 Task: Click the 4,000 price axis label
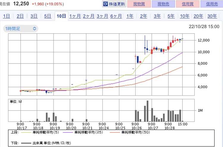click(x=202, y=87)
